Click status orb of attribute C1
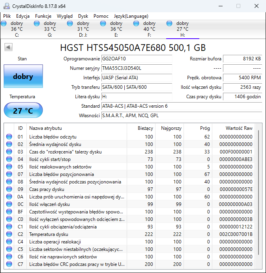The width and height of the screenshot is (266, 273). 9,226
